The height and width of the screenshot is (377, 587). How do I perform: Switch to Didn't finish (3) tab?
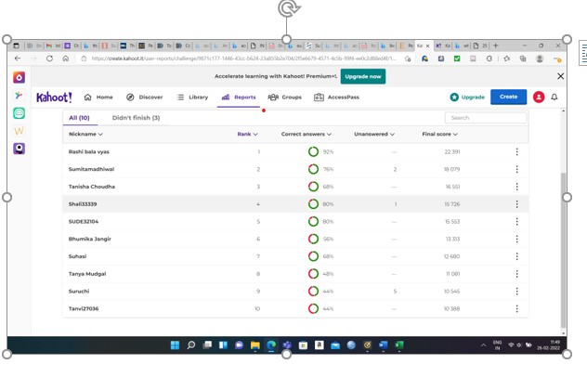(x=136, y=118)
